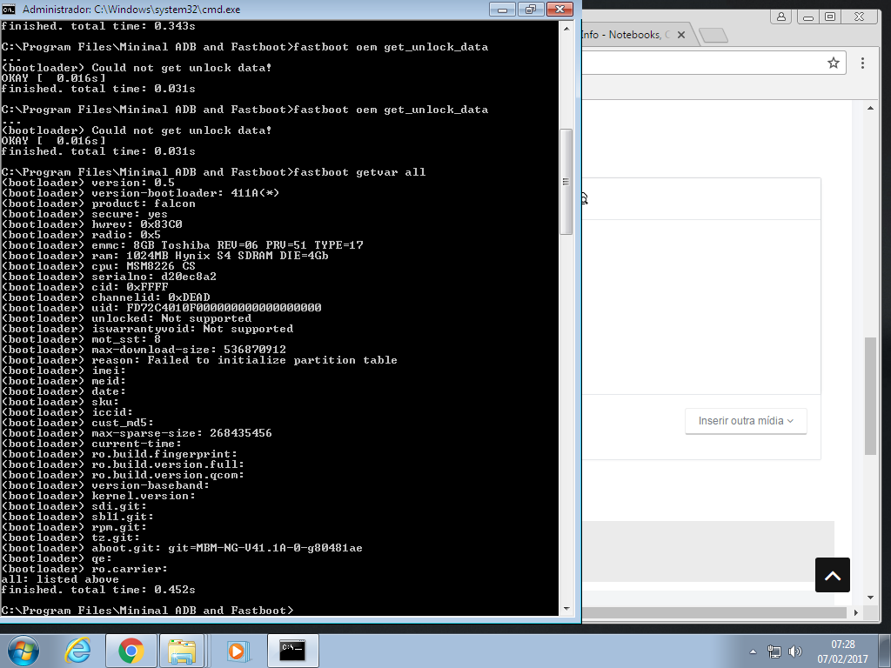Click the cmd.exe title bar system icon
This screenshot has height=668, width=891.
[x=9, y=9]
